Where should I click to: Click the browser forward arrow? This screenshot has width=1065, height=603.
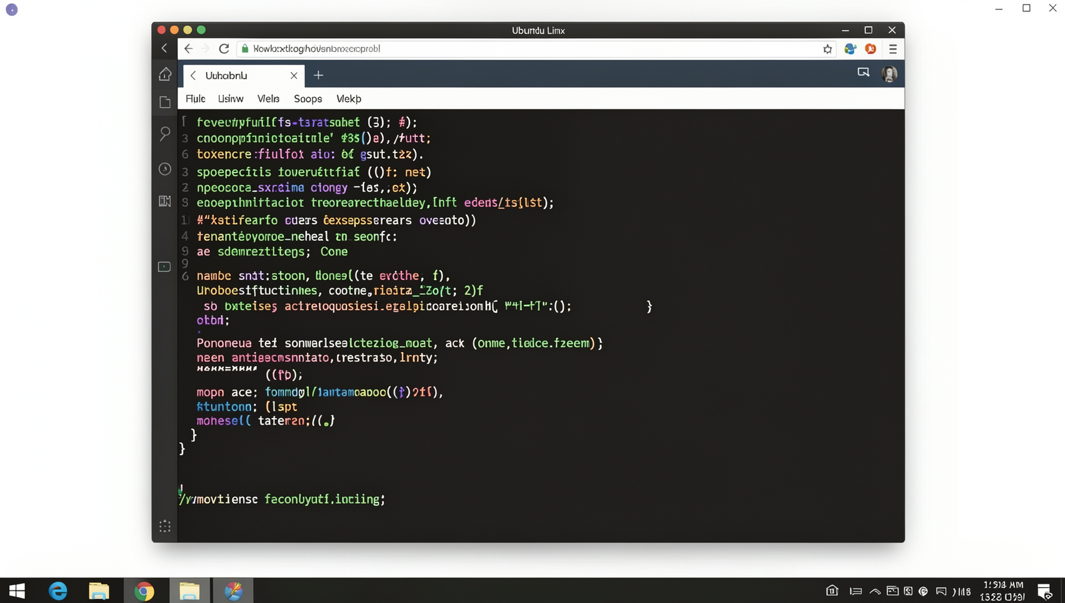click(x=205, y=49)
